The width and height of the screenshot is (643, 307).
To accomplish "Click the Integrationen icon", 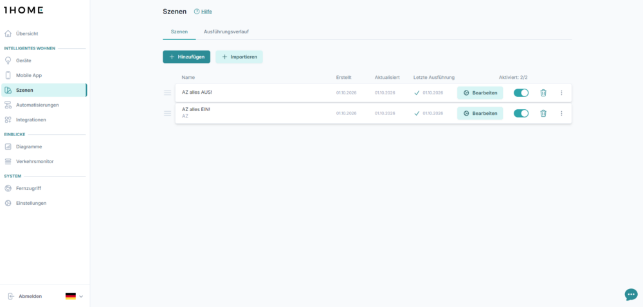I will (8, 119).
